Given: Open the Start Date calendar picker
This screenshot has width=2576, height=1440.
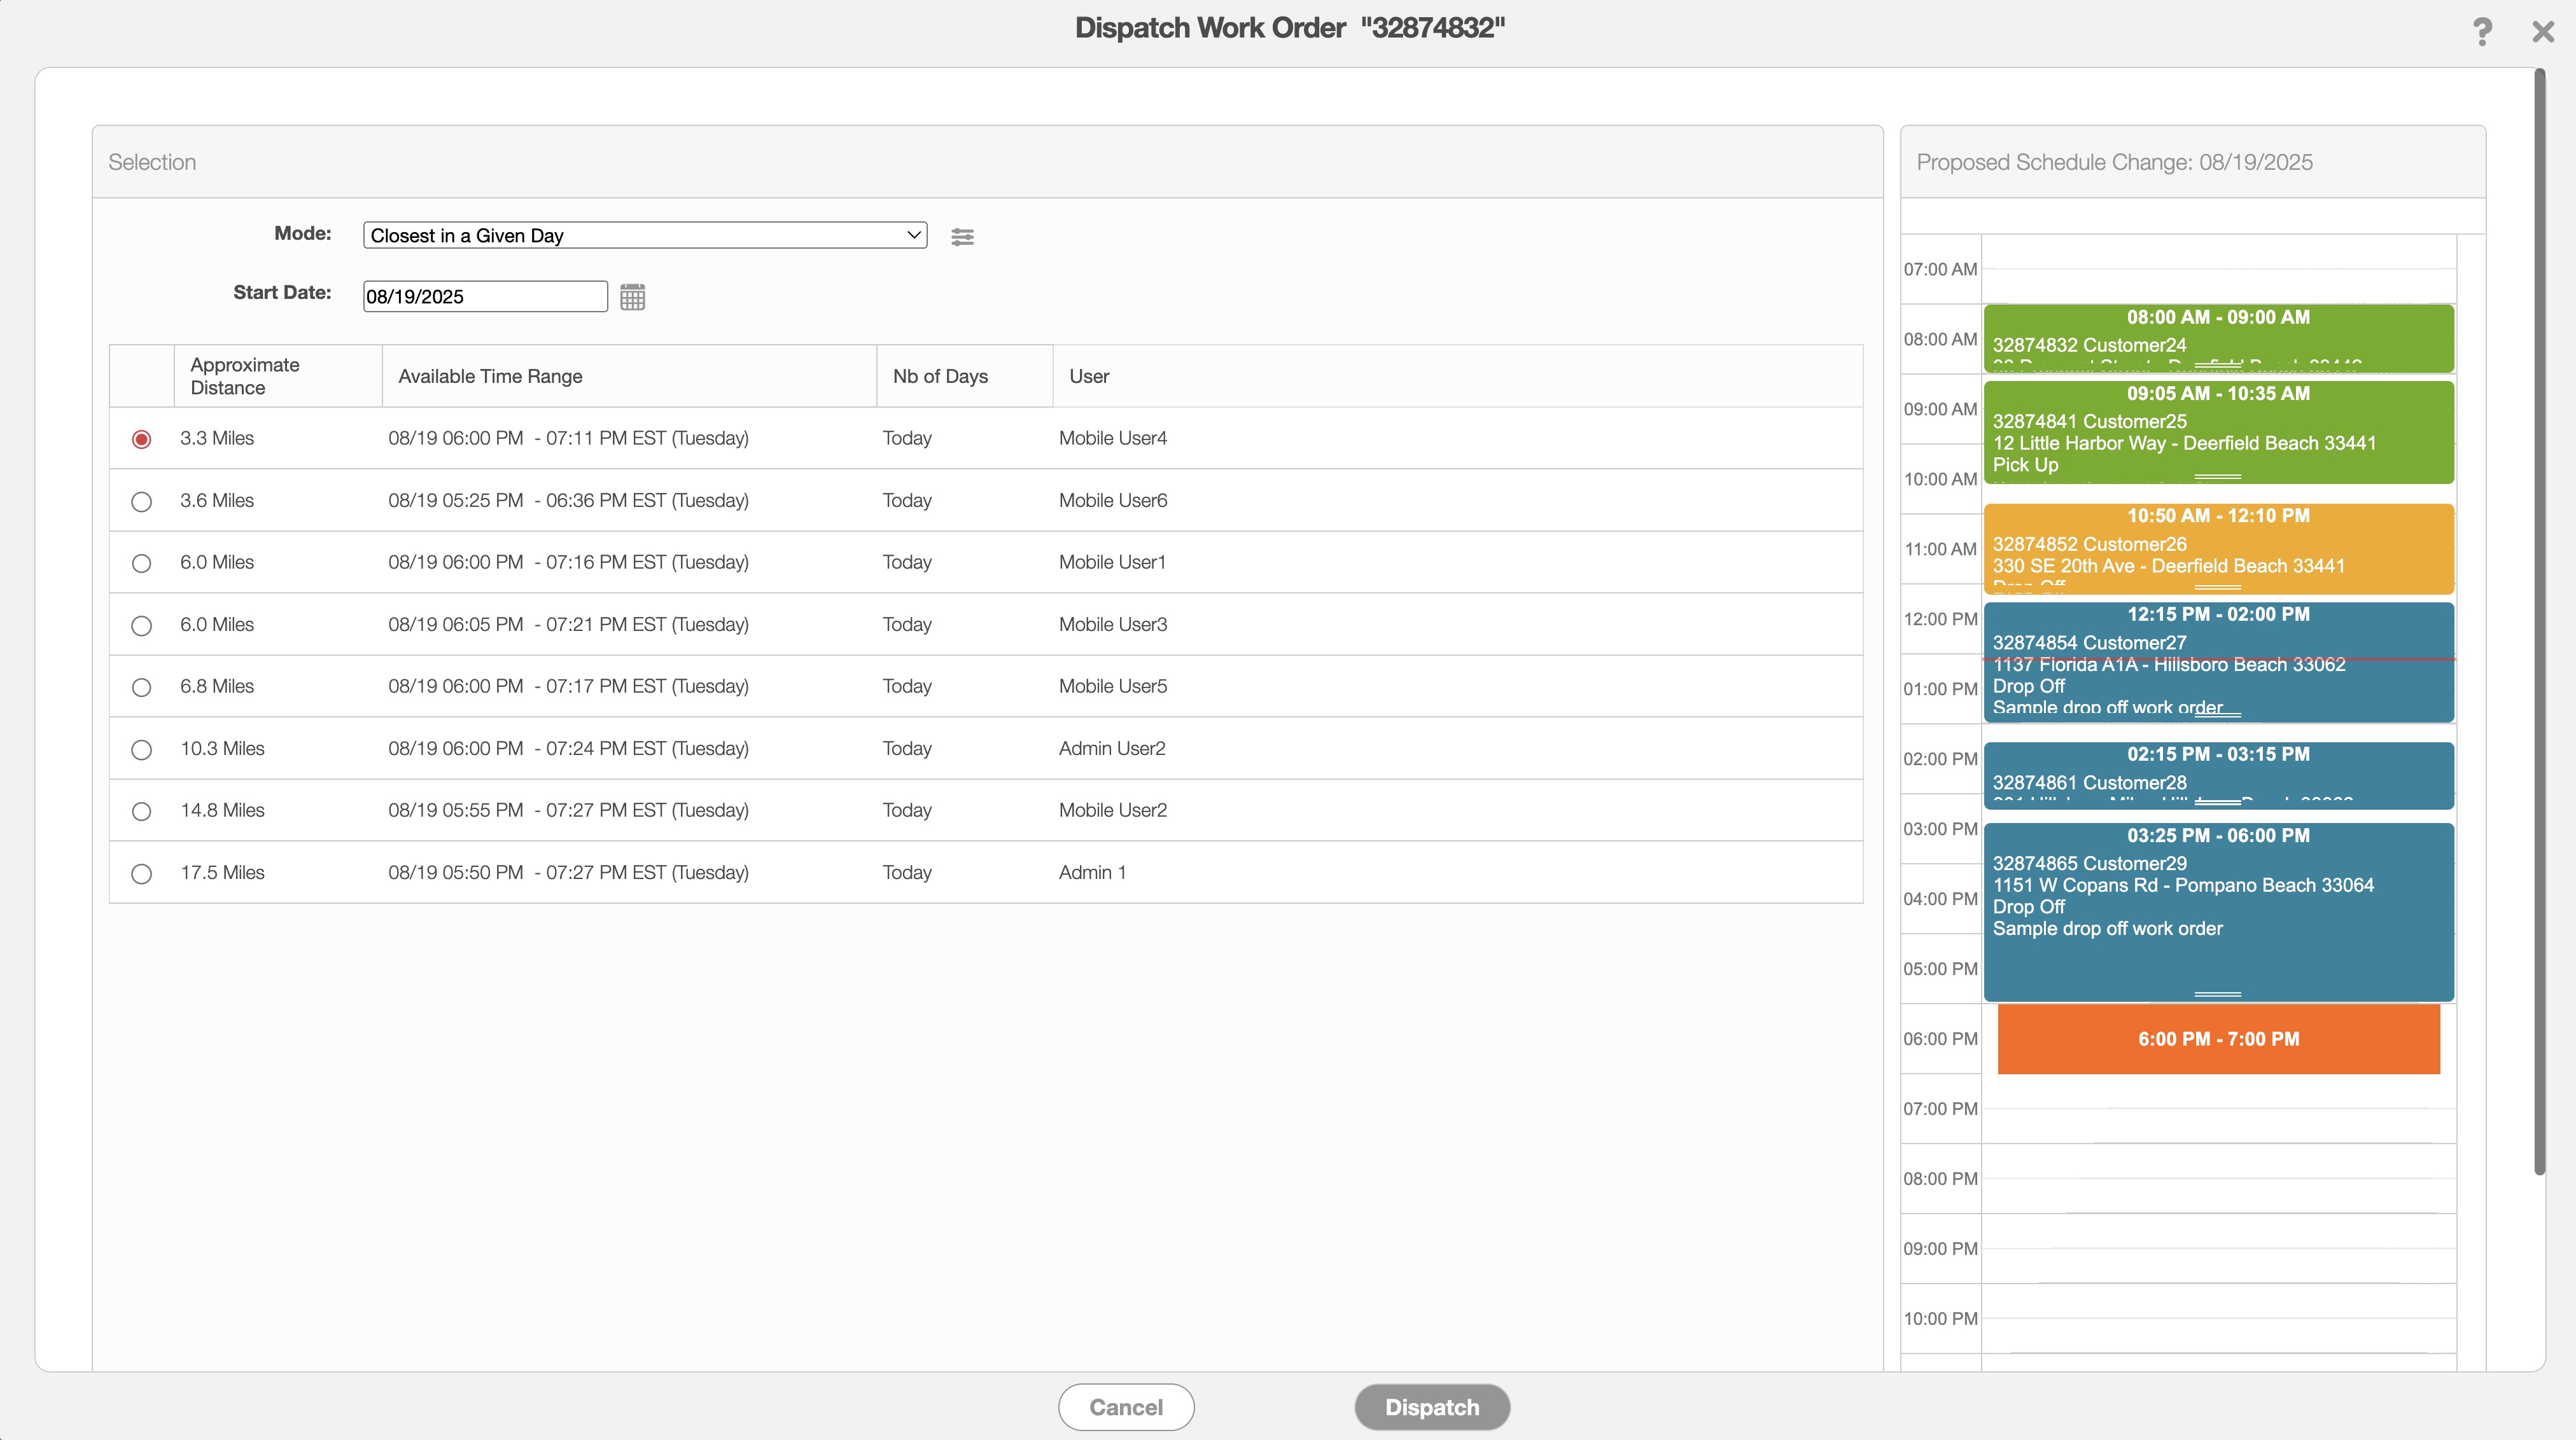Looking at the screenshot, I should click(x=632, y=297).
